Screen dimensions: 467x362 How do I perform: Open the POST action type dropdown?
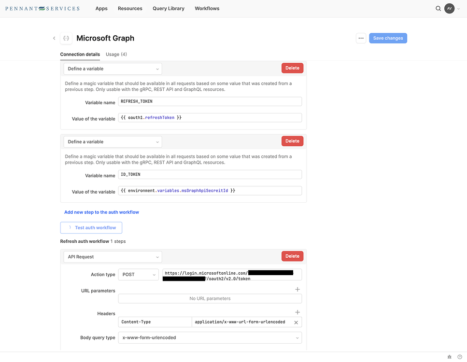coord(139,275)
